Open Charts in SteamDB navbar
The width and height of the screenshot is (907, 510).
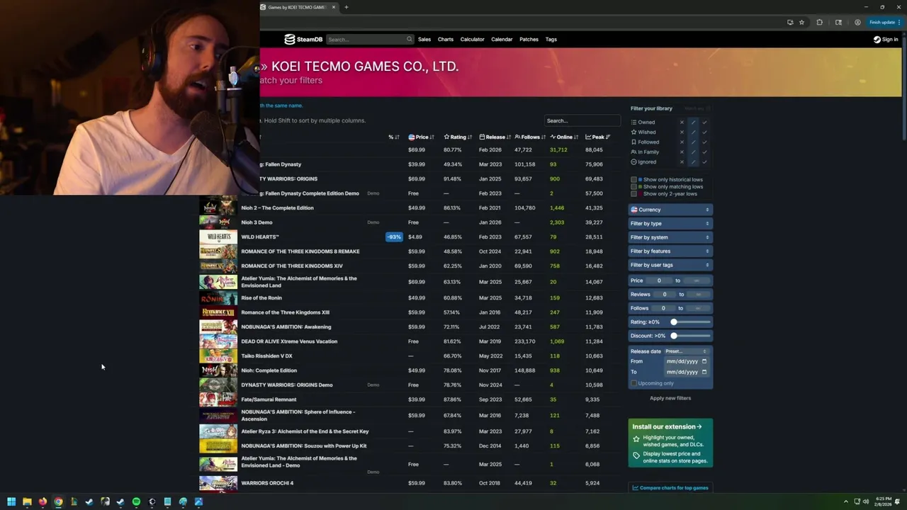(x=446, y=39)
